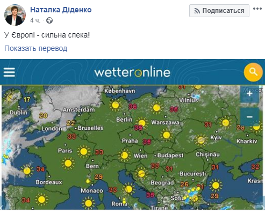Click the yellow search magnifier icon

[253, 72]
